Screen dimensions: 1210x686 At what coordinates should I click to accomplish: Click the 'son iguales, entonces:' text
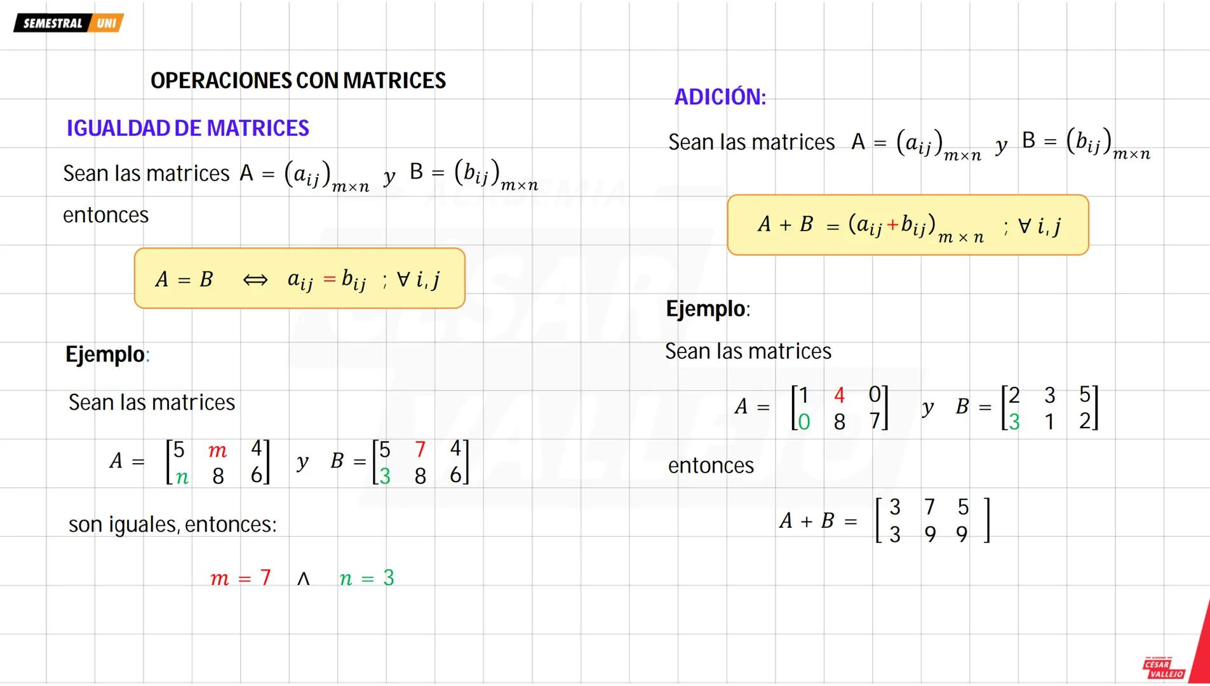(172, 525)
